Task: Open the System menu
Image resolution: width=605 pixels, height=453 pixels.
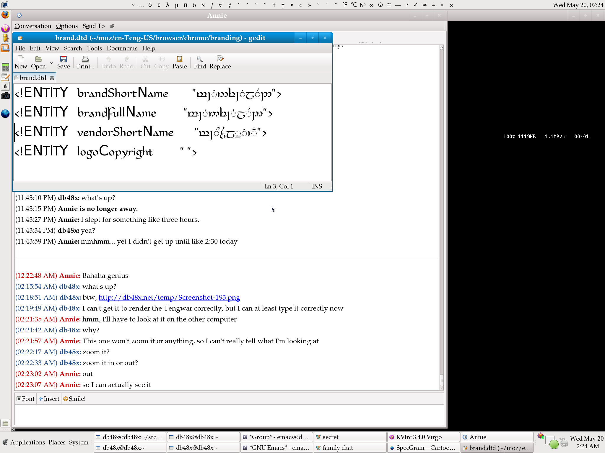Action: point(79,442)
